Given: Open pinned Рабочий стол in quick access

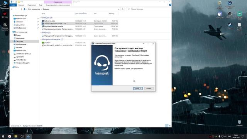Looking at the screenshot, I should point(21,19).
